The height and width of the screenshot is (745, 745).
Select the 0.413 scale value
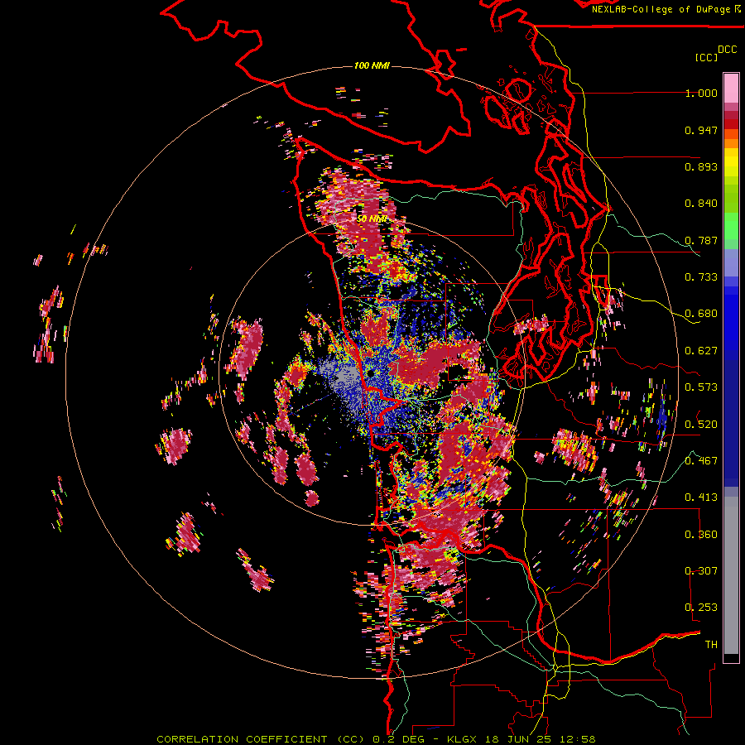point(701,497)
